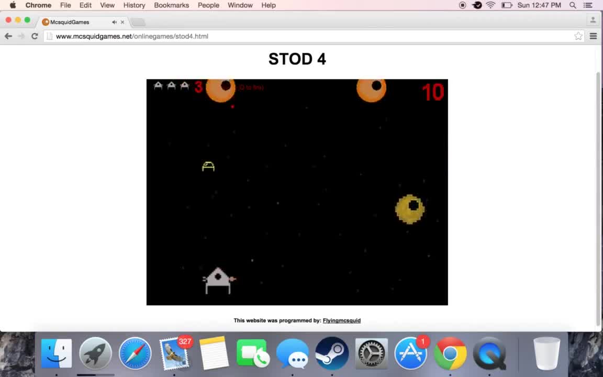This screenshot has height=377, width=603.
Task: Reload the STOD 4 game page
Action: [35, 36]
